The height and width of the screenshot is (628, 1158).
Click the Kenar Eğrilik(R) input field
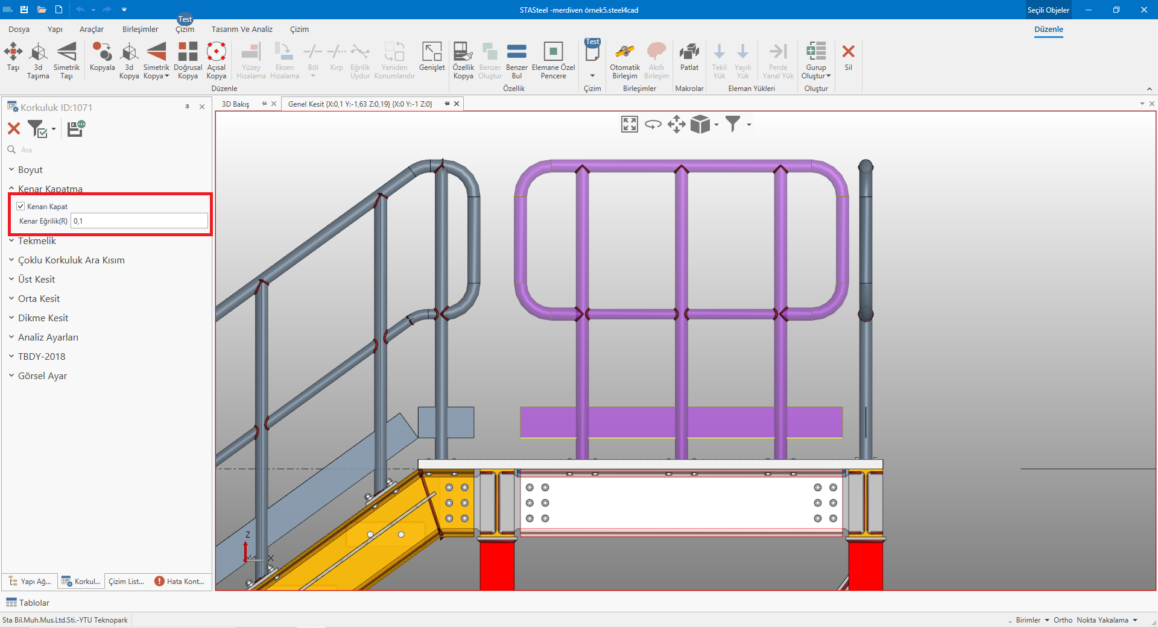[139, 221]
